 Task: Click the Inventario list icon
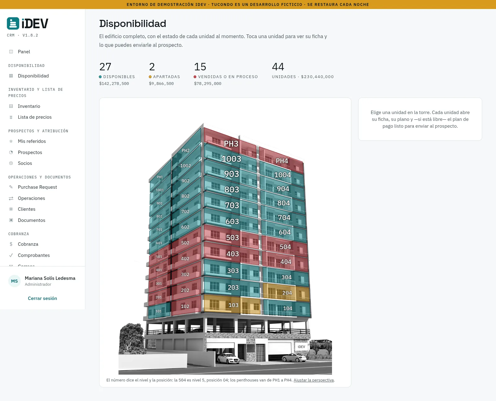11,106
